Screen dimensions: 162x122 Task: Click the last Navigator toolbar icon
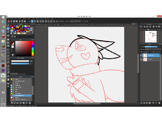[x=159, y=27]
